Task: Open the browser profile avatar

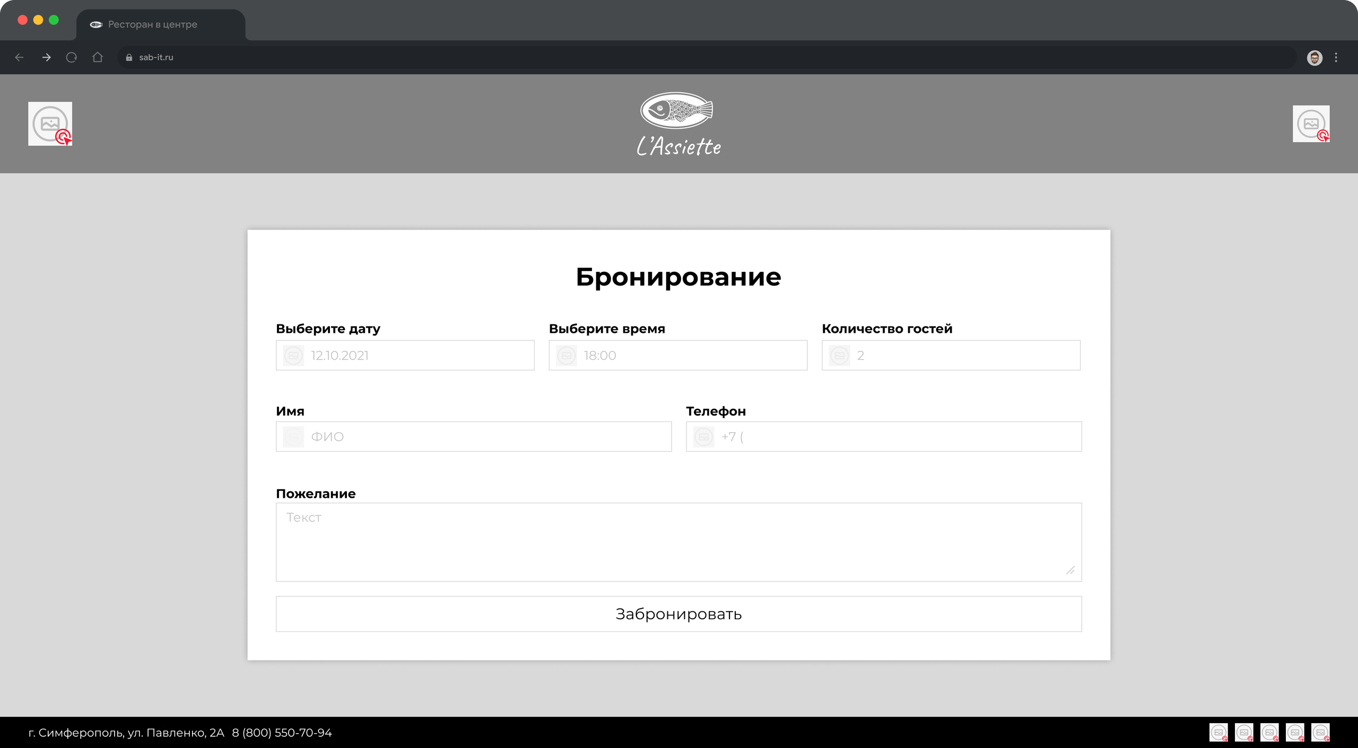Action: tap(1315, 58)
